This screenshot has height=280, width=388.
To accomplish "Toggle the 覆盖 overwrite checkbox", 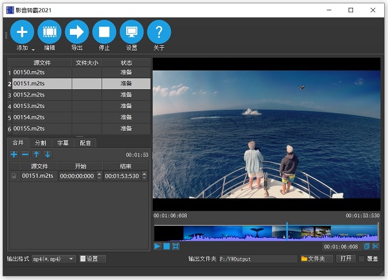I will pyautogui.click(x=362, y=259).
